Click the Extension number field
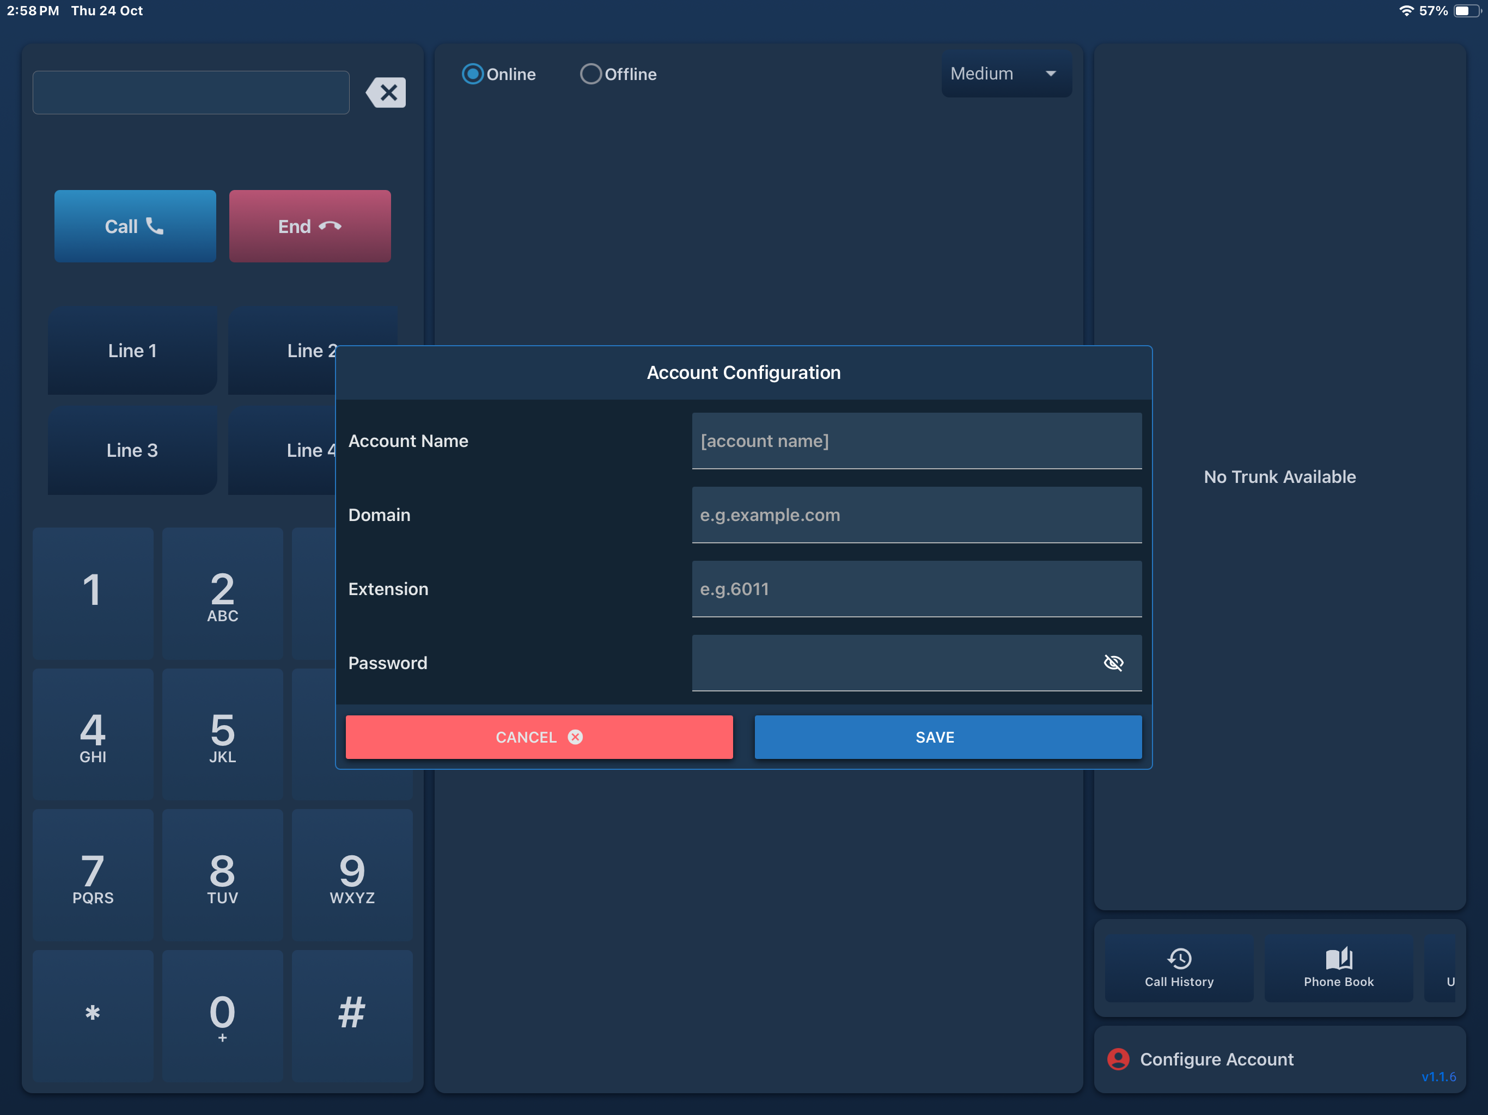 [917, 589]
